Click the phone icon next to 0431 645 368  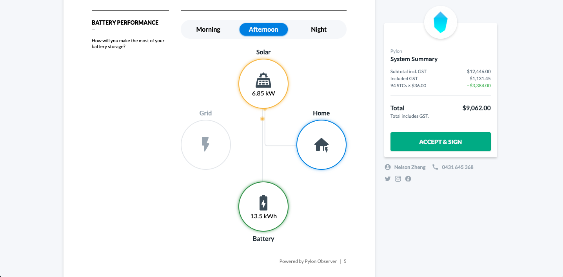point(435,167)
